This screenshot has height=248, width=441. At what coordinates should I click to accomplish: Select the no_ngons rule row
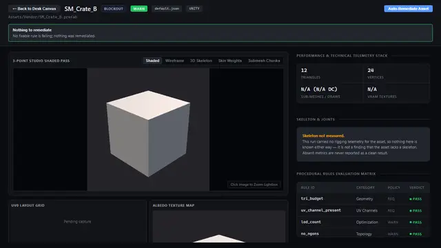coord(363,234)
